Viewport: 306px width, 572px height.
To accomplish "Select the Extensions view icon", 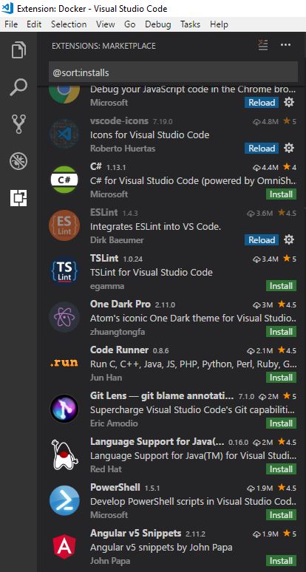I will (18, 198).
